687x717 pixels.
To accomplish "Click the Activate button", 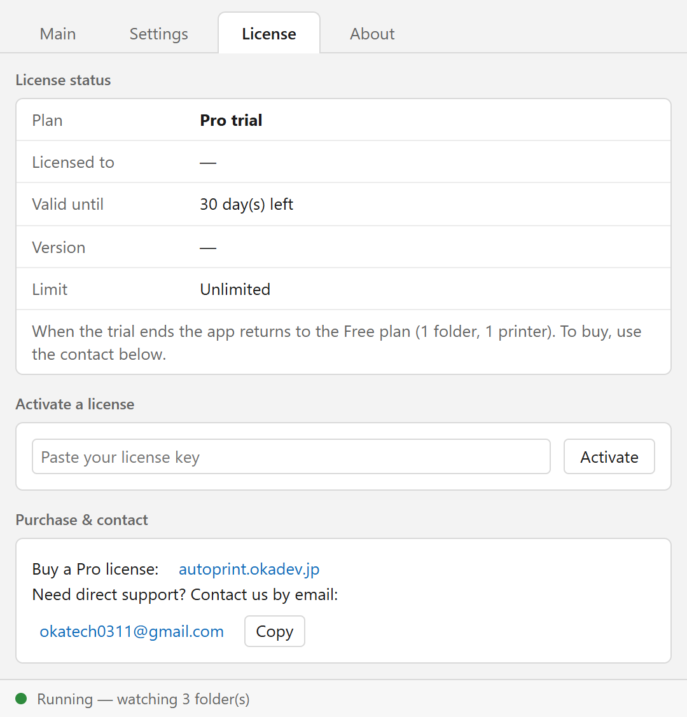I will coord(609,457).
